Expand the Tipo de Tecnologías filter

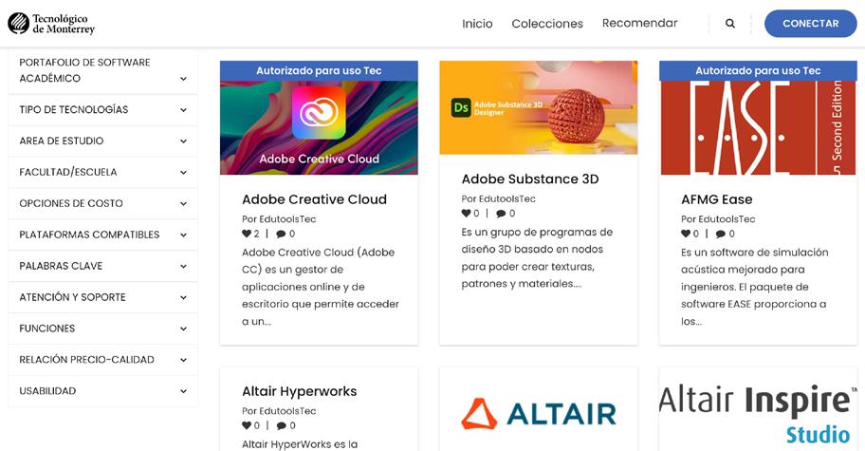pyautogui.click(x=103, y=110)
